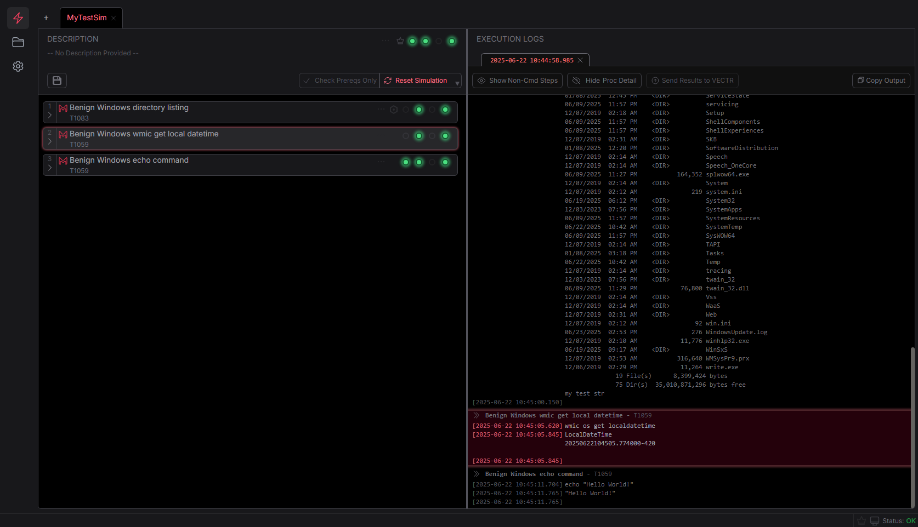Image resolution: width=918 pixels, height=527 pixels.
Task: Open the gear icon on the directory listing step
Action: (394, 110)
